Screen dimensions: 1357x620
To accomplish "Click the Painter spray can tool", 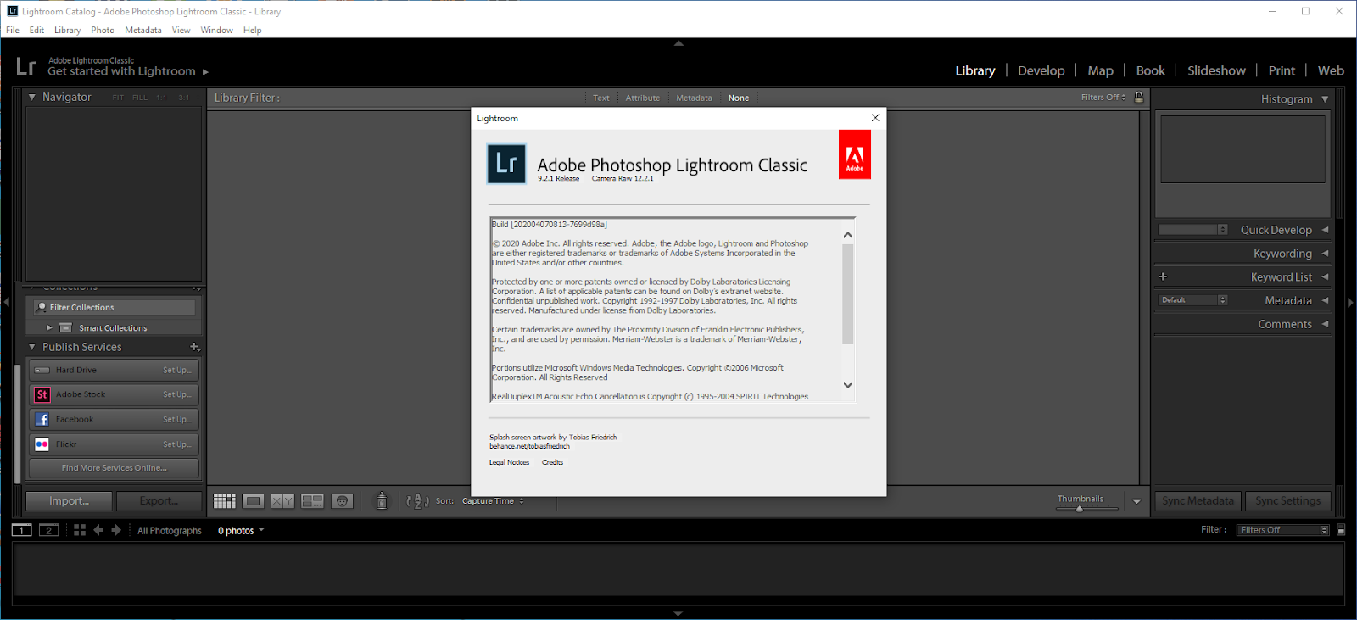I will [x=382, y=500].
